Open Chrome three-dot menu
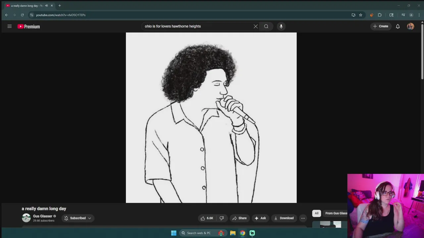The height and width of the screenshot is (238, 424). coord(419,15)
